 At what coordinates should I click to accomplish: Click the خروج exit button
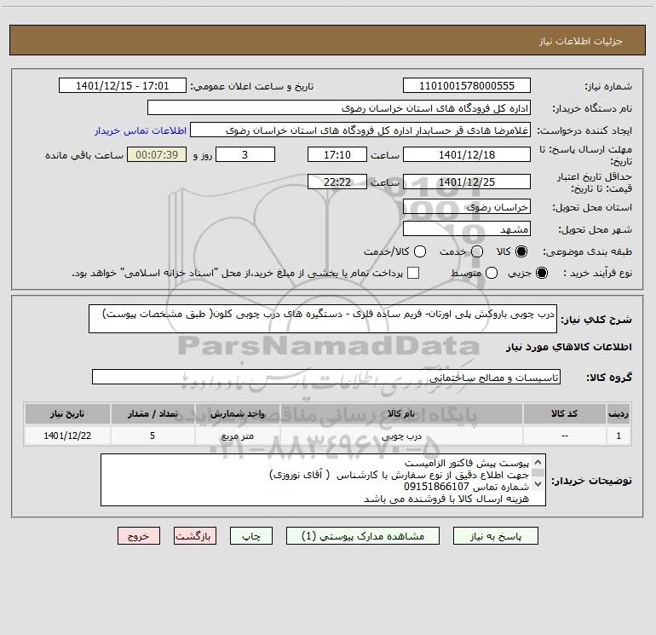pos(139,536)
